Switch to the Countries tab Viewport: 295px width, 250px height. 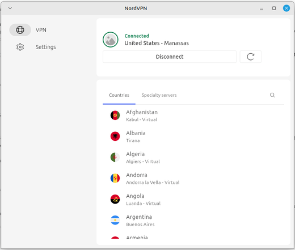(119, 95)
